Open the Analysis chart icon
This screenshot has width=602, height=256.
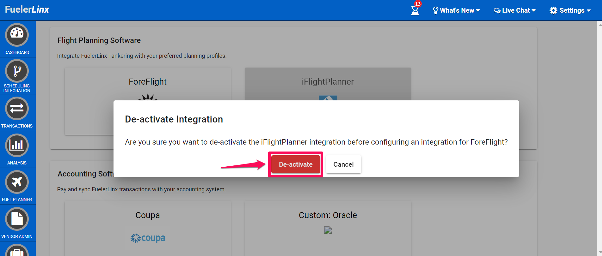pos(17,146)
